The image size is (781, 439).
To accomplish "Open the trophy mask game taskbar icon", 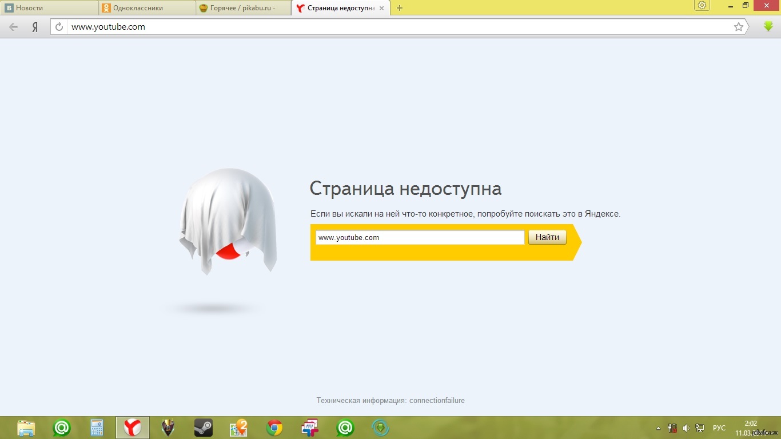I will [168, 428].
